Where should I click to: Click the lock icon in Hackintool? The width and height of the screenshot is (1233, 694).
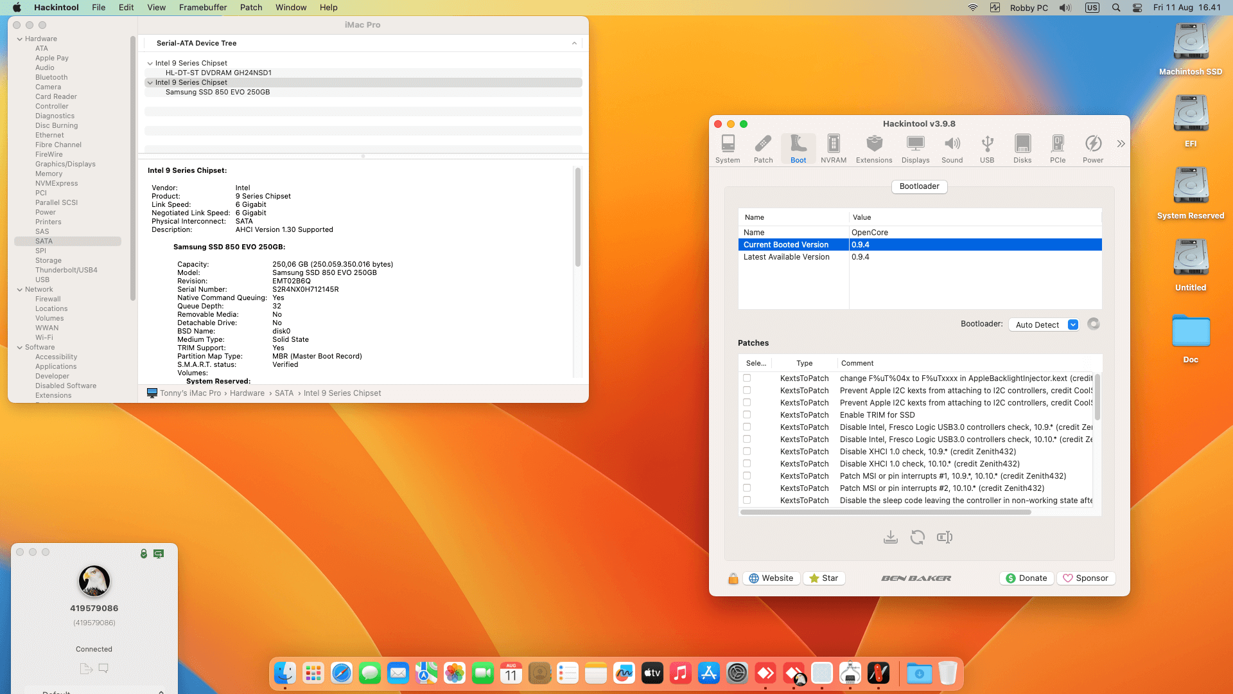tap(733, 578)
